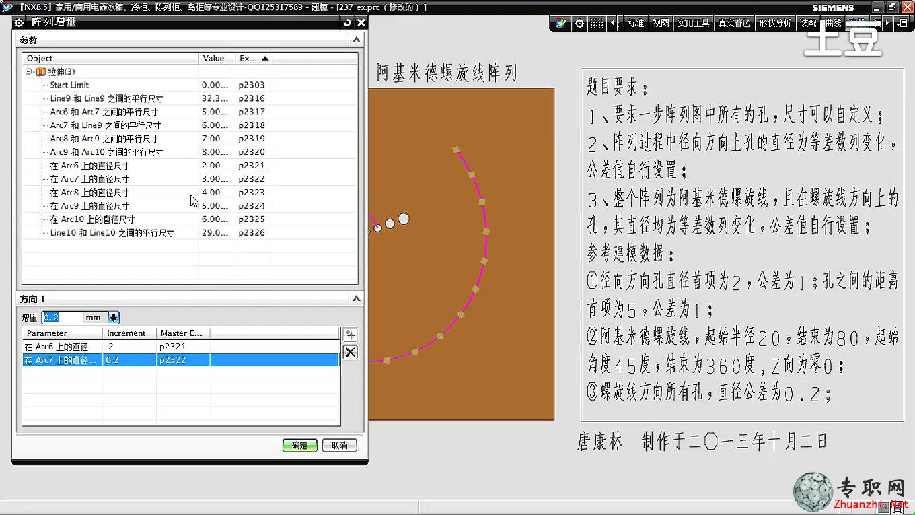The height and width of the screenshot is (515, 915).
Task: Collapse the 方向 1 section
Action: tap(356, 298)
